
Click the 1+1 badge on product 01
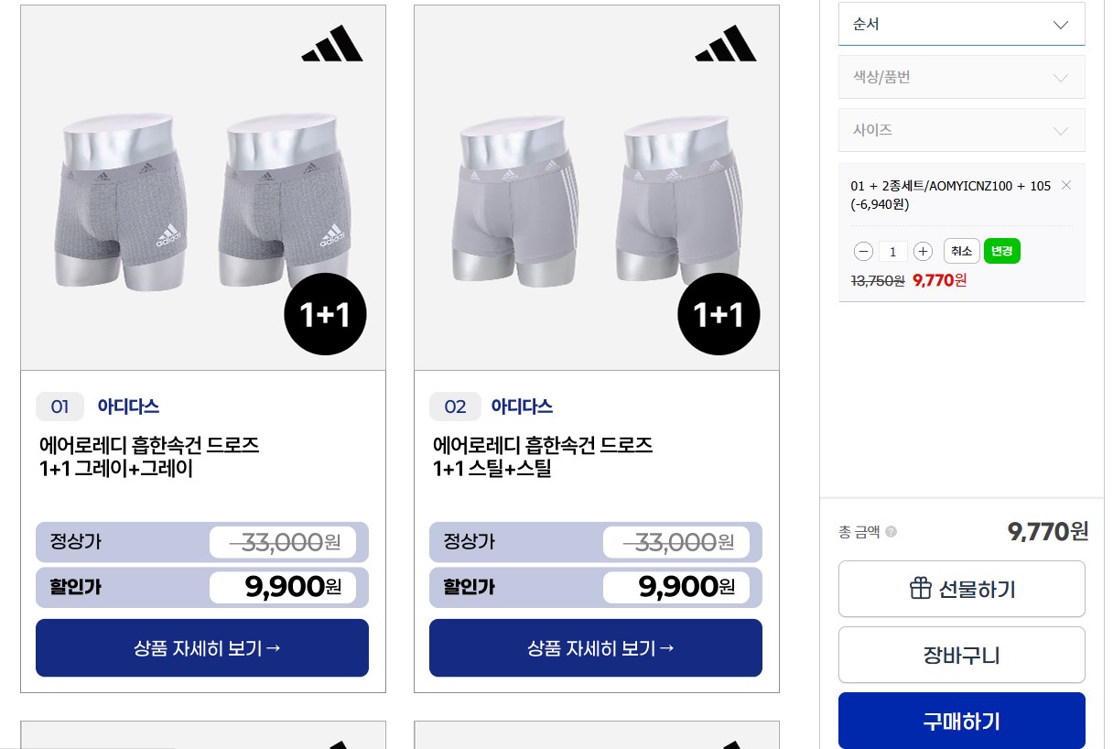[325, 314]
